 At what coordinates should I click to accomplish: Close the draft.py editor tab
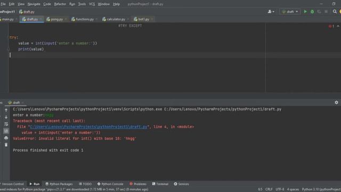point(41,19)
